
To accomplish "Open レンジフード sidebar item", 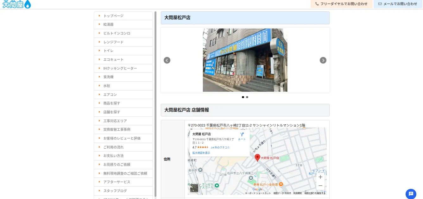I will pyautogui.click(x=123, y=42).
